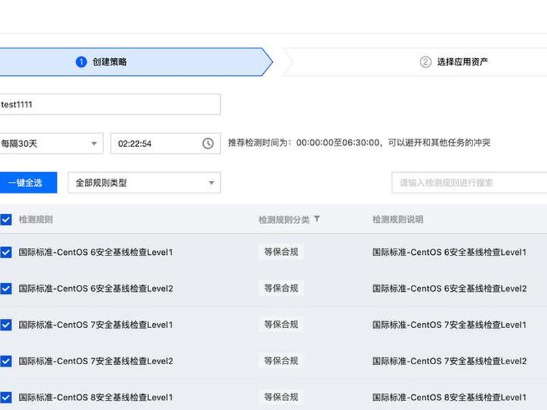Click the 02:22:54 time input
Viewport: 547px width, 410px height.
coord(165,143)
